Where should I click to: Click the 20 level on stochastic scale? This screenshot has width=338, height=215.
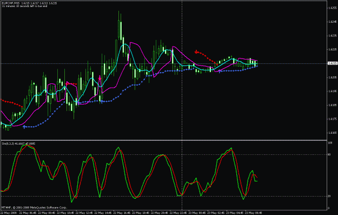click(x=329, y=196)
